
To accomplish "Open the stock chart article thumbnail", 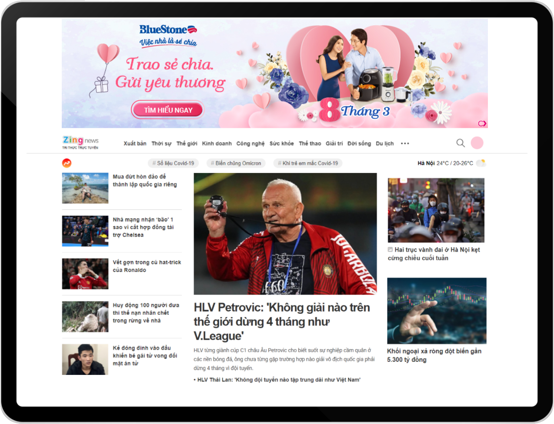I will 437,311.
